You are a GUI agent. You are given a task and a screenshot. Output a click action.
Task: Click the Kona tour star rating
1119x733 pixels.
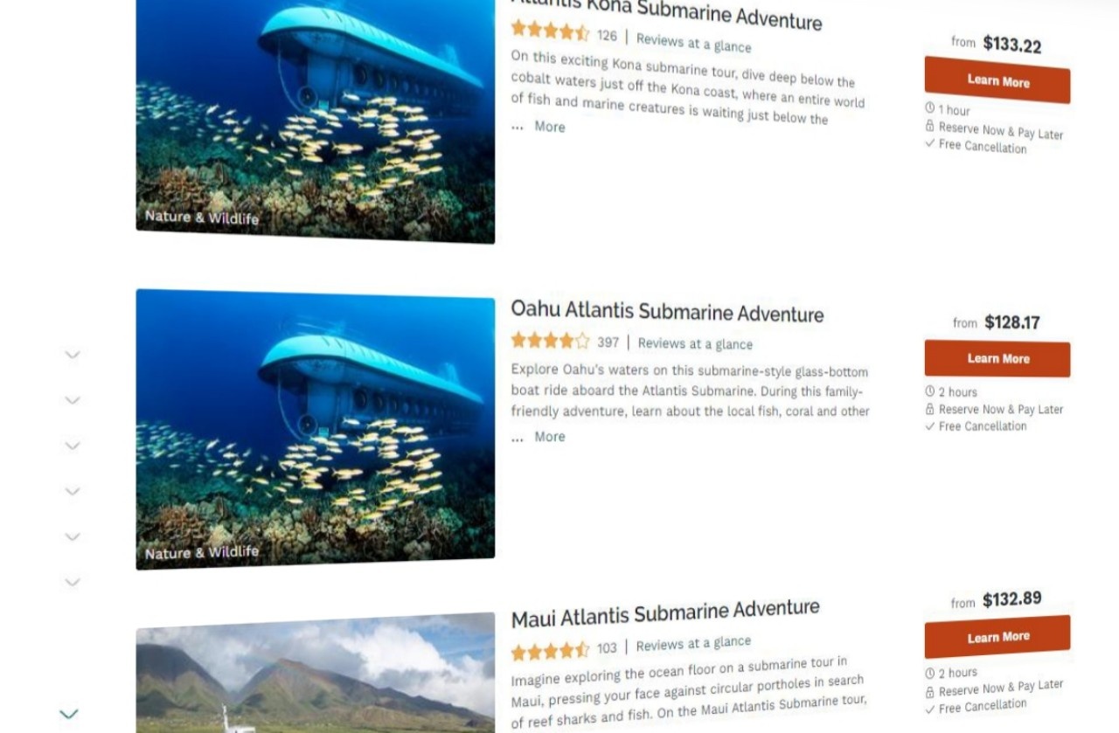pos(550,32)
